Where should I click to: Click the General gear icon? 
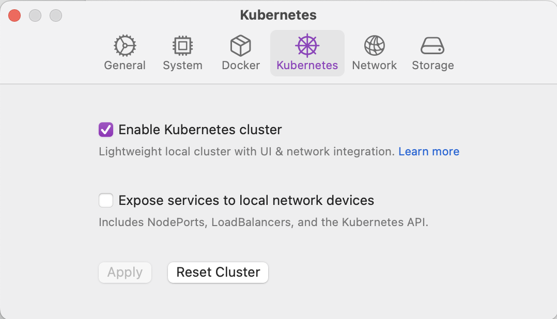[x=125, y=46]
